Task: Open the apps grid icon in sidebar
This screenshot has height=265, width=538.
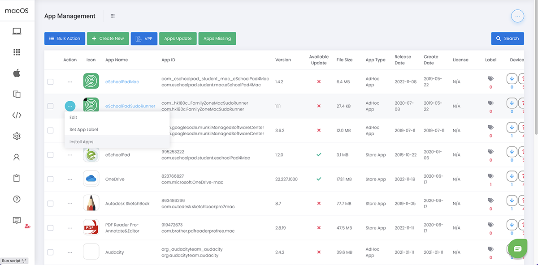Action: (x=17, y=52)
